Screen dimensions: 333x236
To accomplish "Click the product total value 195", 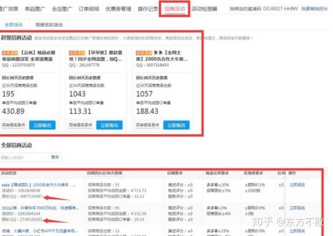I will click(8, 94).
